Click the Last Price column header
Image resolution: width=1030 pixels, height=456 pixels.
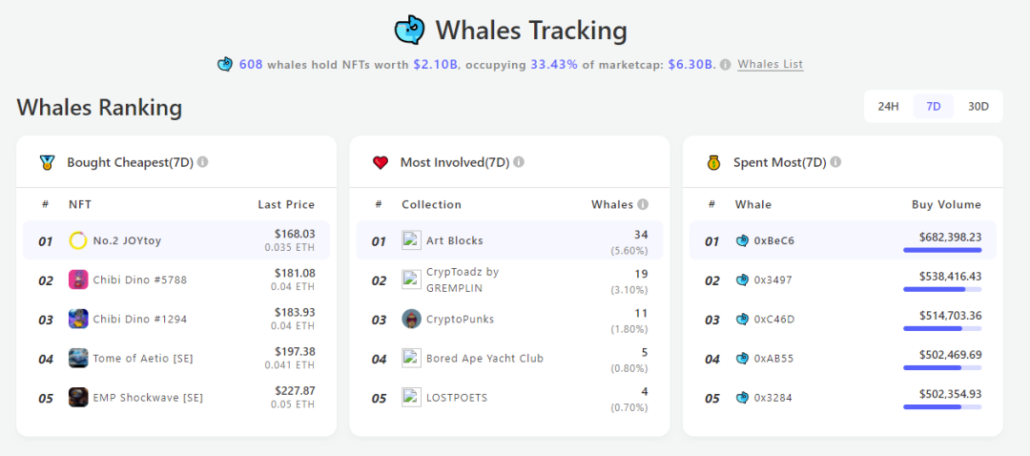[x=286, y=204]
